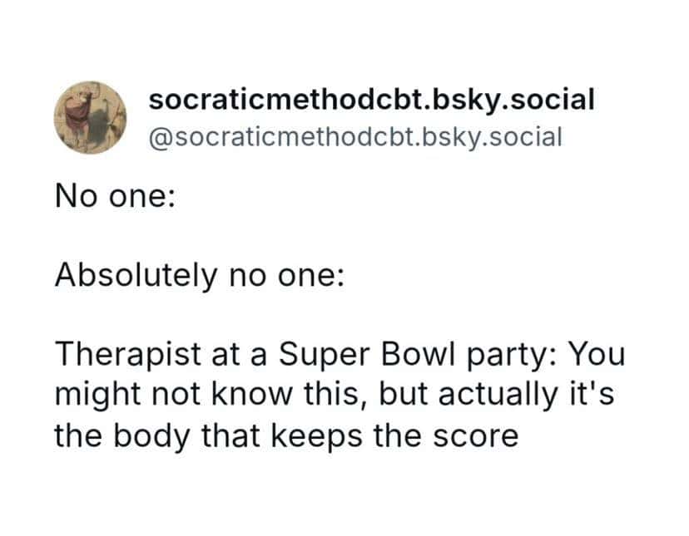Click the word "actually" in post
This screenshot has width=689, height=536.
click(496, 395)
